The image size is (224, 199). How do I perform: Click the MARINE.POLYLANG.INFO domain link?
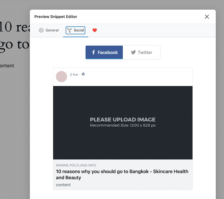tap(76, 165)
